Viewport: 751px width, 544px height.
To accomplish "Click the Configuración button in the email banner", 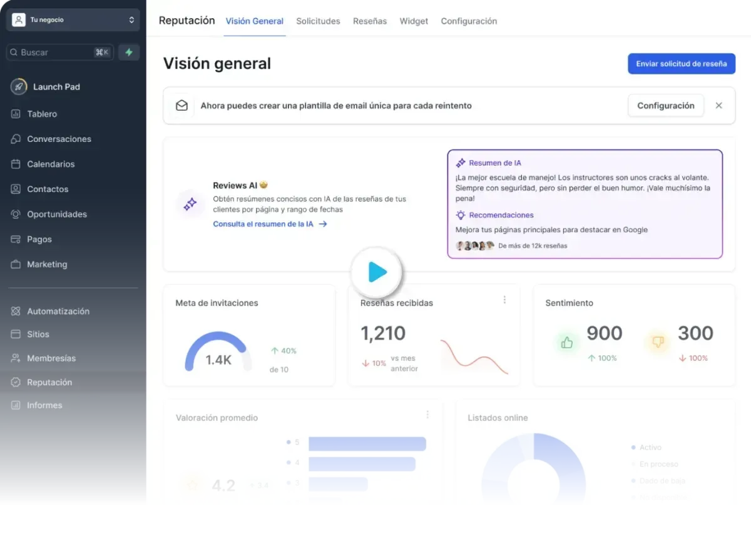I will click(666, 106).
